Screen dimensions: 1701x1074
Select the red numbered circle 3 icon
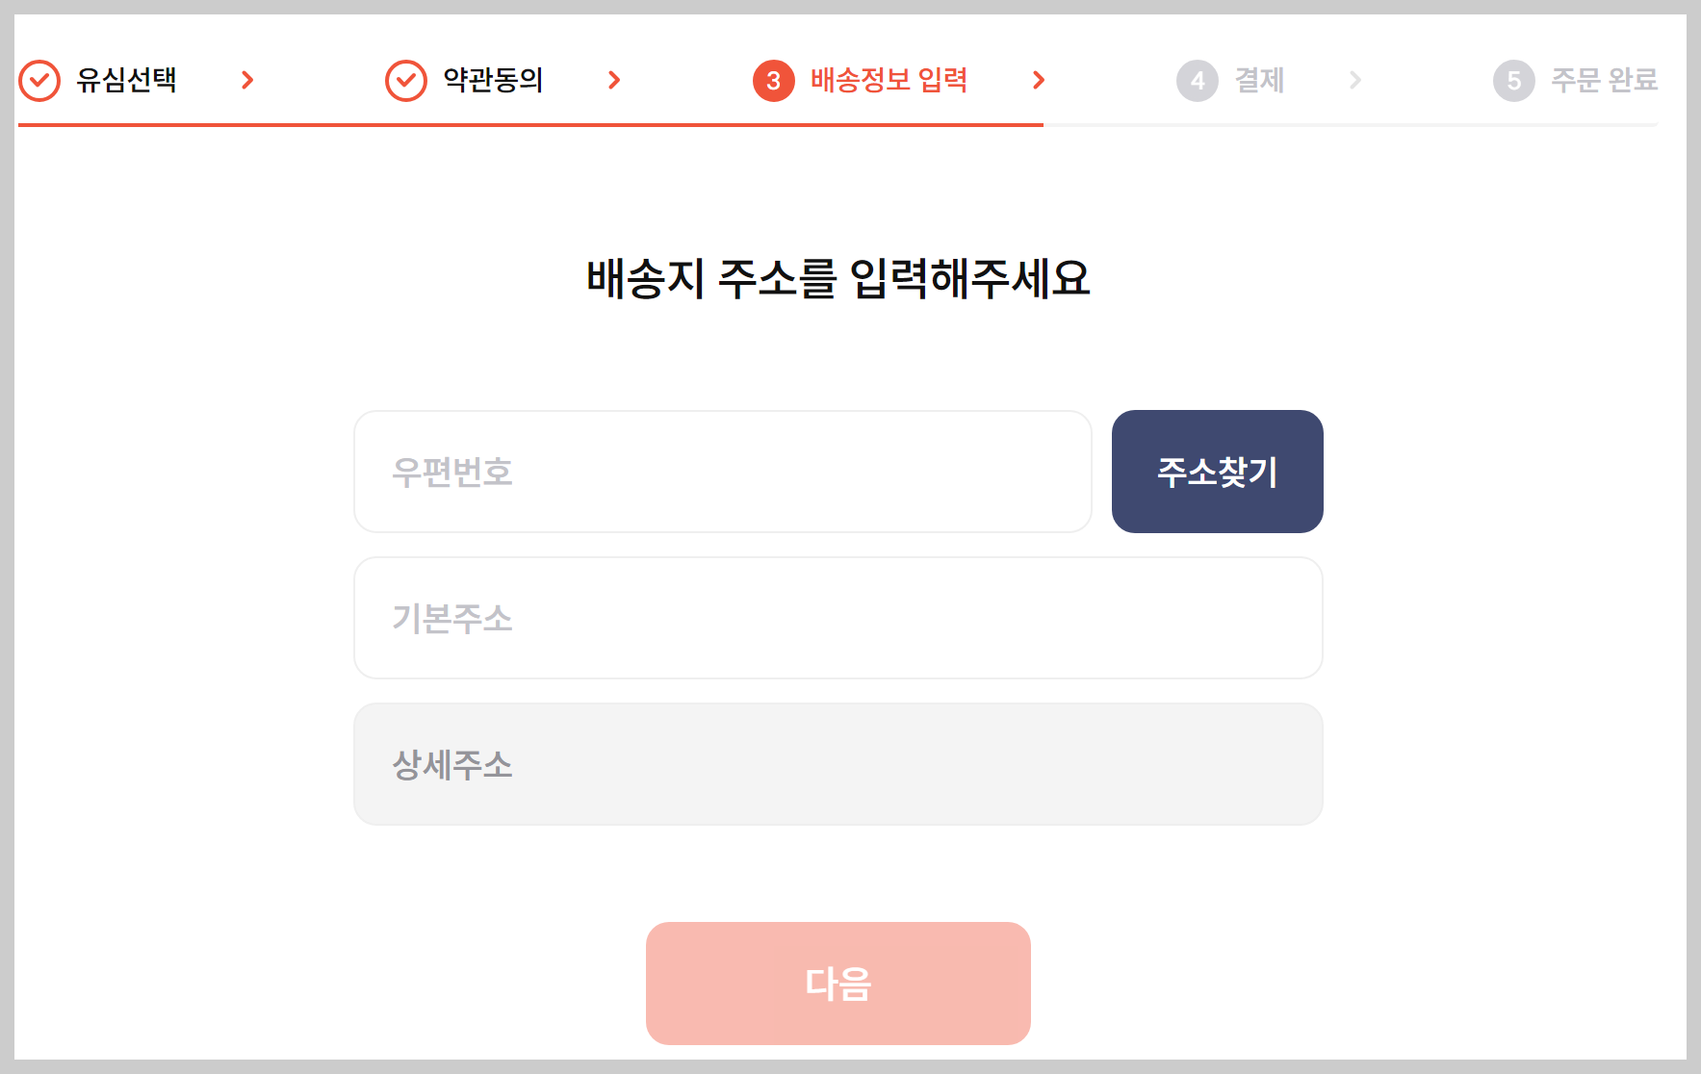[772, 80]
